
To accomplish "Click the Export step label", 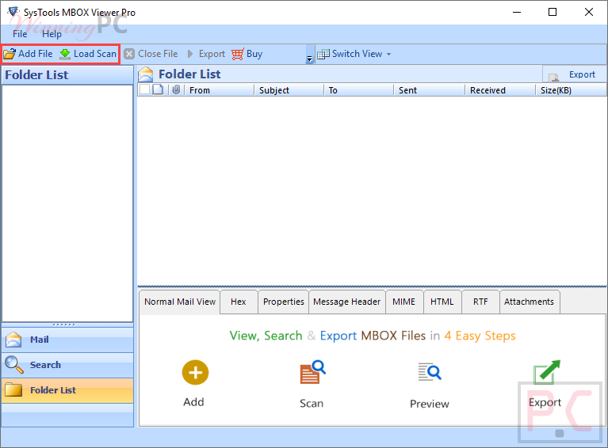I will click(545, 403).
